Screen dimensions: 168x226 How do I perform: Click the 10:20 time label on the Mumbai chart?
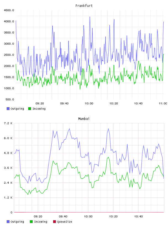113,217
